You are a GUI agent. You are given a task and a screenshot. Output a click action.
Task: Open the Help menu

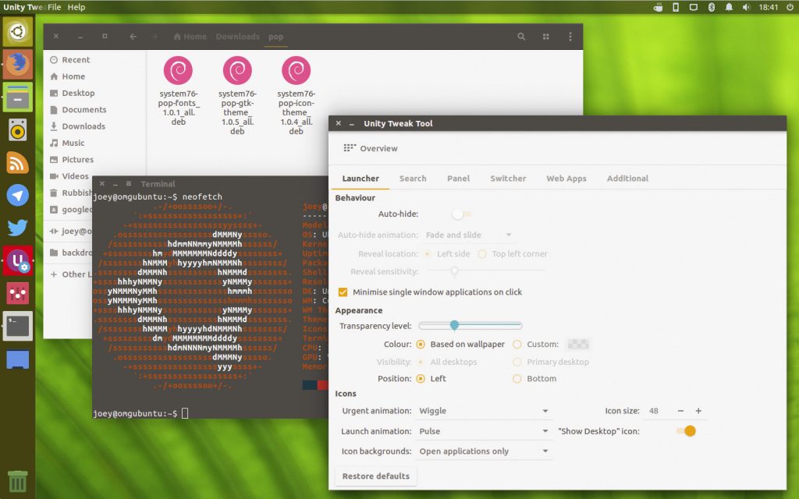76,7
